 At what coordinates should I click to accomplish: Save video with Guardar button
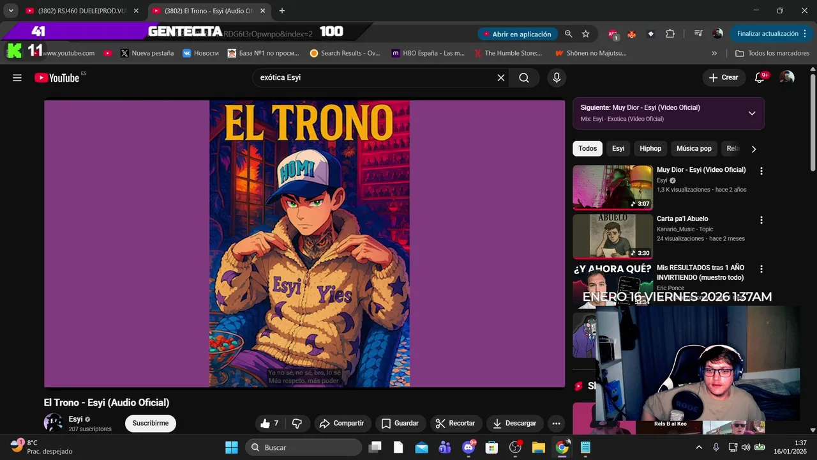(400, 423)
